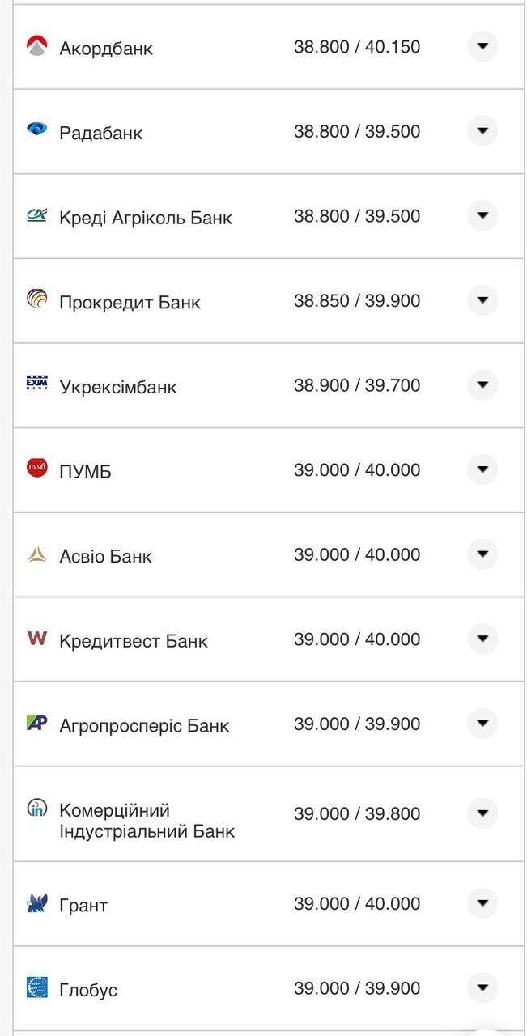Expand the Радабанк rate details

482,131
